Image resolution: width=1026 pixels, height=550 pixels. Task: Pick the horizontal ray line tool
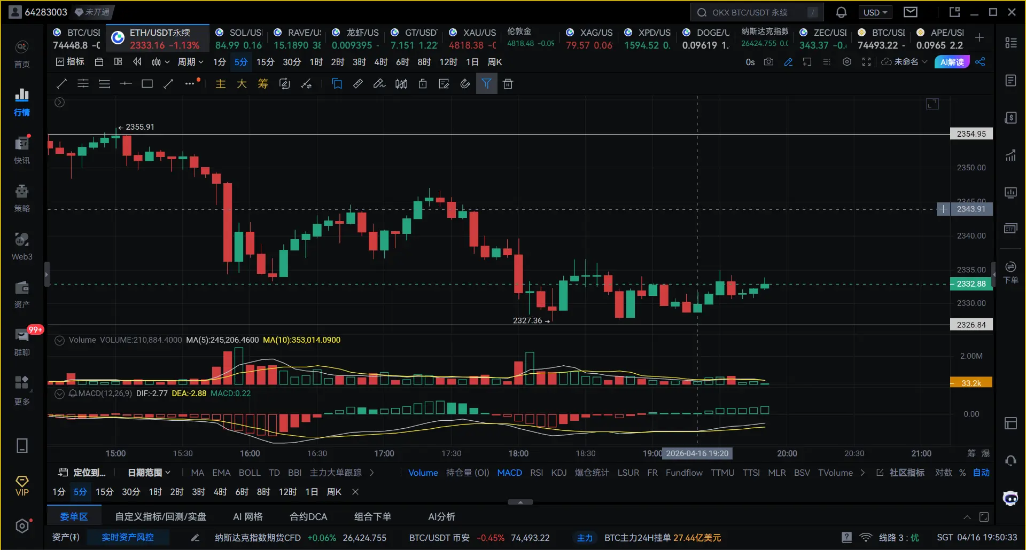click(x=126, y=84)
